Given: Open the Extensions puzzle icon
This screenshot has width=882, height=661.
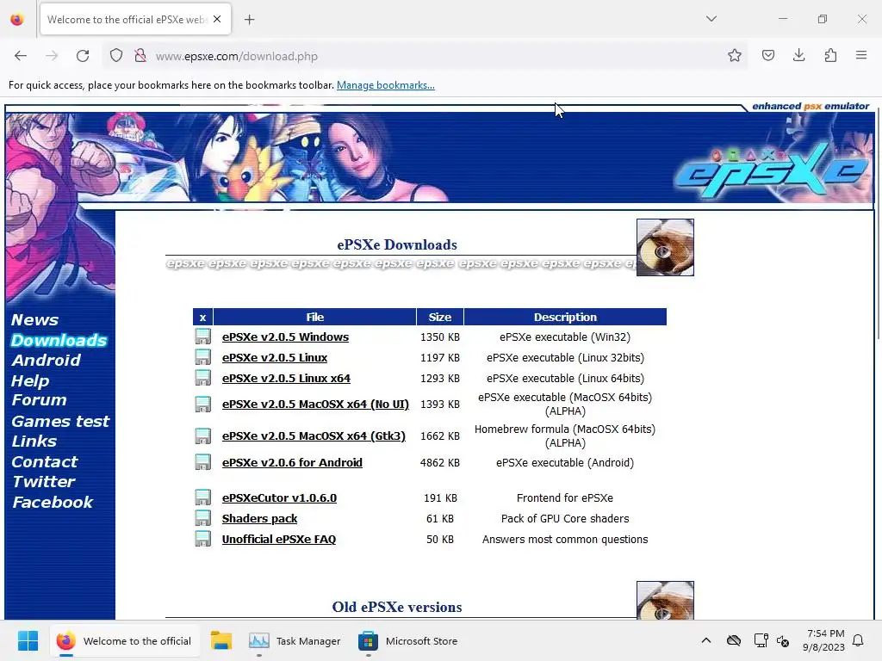Looking at the screenshot, I should click(830, 55).
